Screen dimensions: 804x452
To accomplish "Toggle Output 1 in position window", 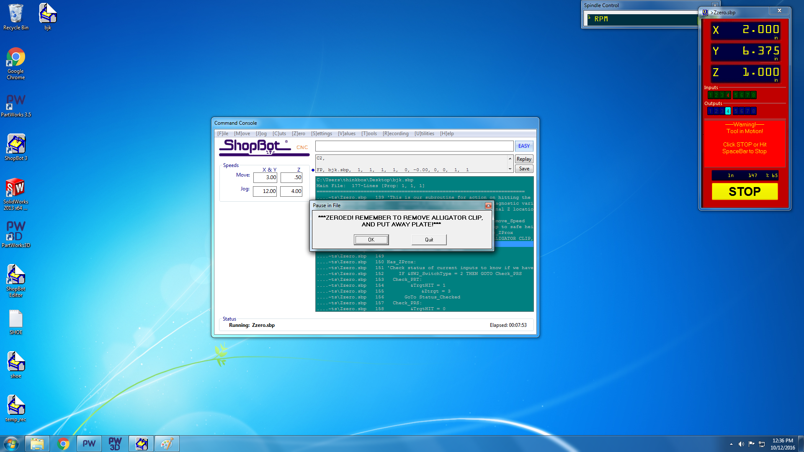I will [x=710, y=111].
